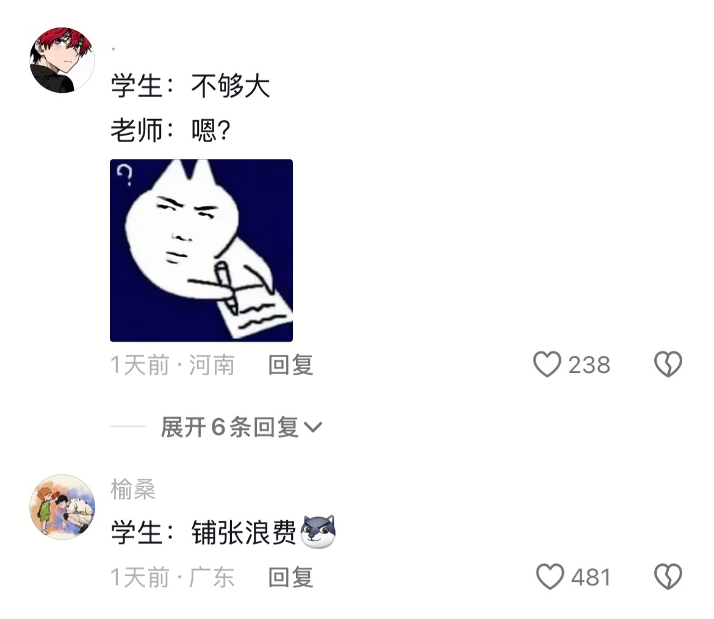Image resolution: width=714 pixels, height=619 pixels.
Task: Tap the 1天前 · 河南 timestamp
Action: coord(173,365)
